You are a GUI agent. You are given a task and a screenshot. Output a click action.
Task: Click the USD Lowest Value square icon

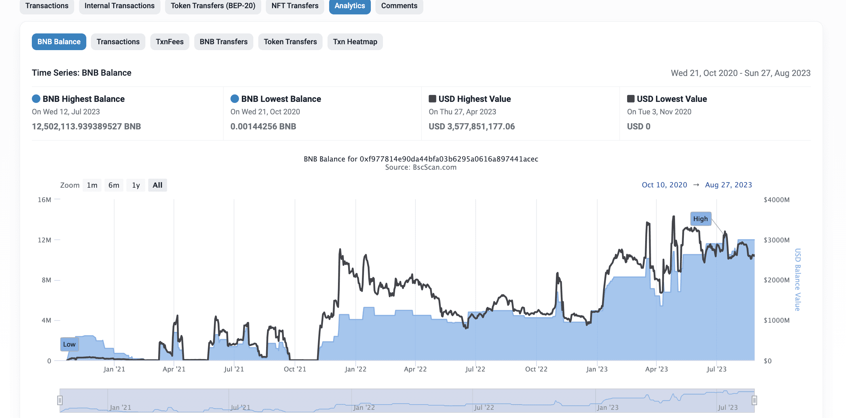pos(630,99)
